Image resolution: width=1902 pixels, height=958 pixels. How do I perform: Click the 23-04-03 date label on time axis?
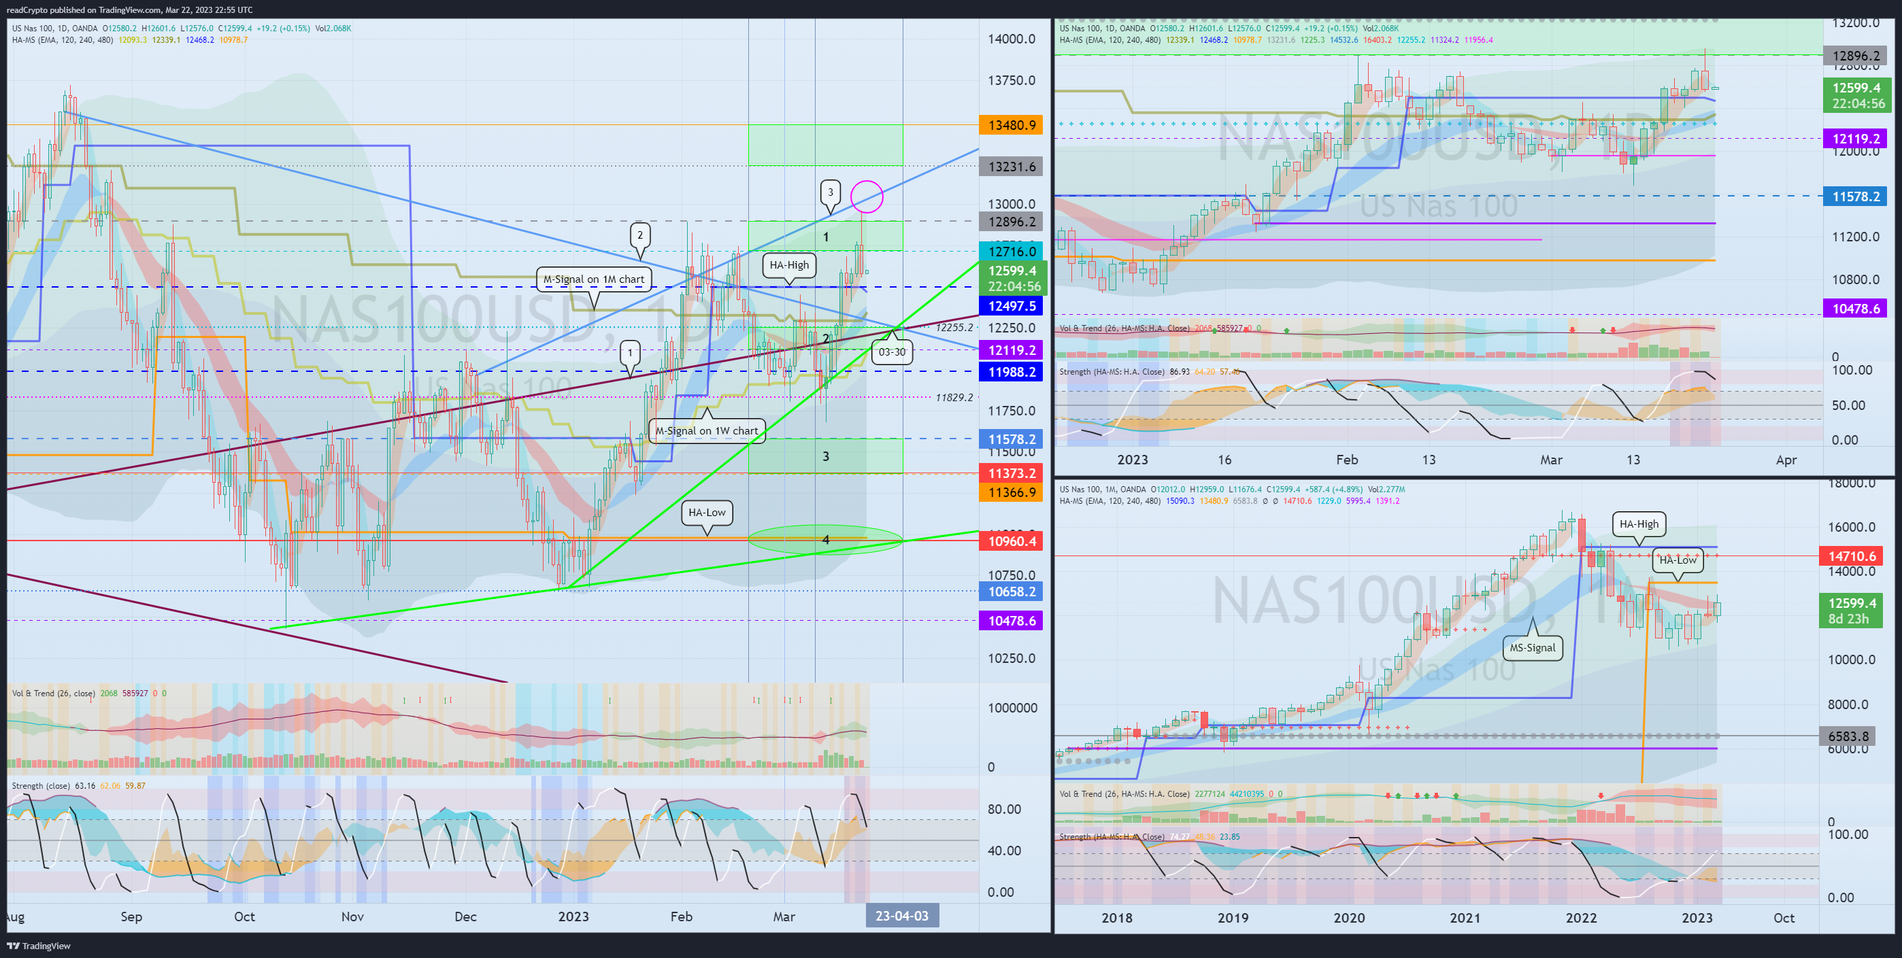(901, 916)
